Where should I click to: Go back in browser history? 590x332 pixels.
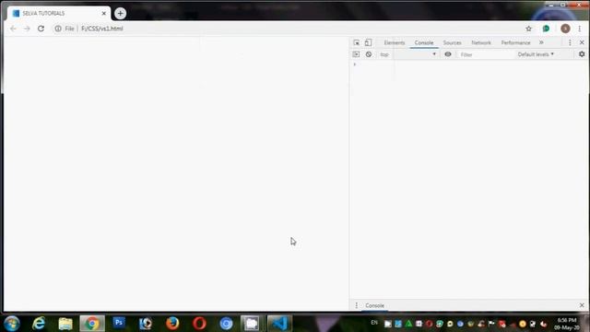[13, 29]
